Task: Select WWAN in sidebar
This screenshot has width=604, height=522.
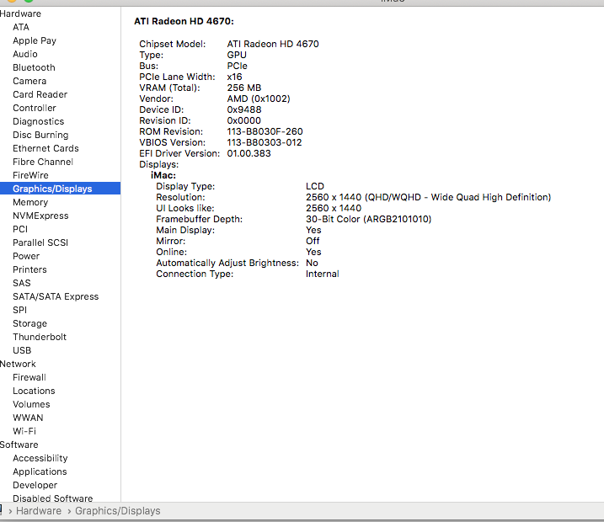Action: point(28,418)
